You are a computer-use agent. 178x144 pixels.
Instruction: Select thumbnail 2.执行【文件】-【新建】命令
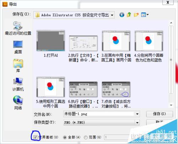(83, 43)
